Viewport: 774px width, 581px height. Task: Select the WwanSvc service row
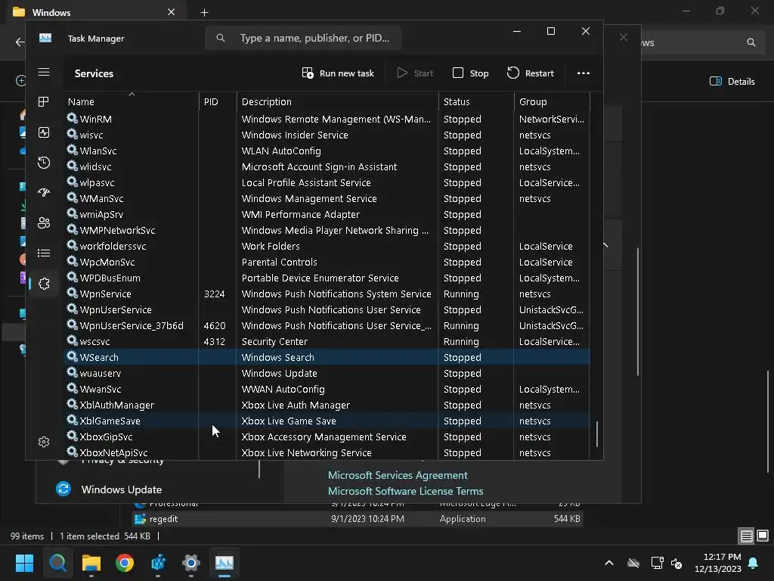point(327,390)
